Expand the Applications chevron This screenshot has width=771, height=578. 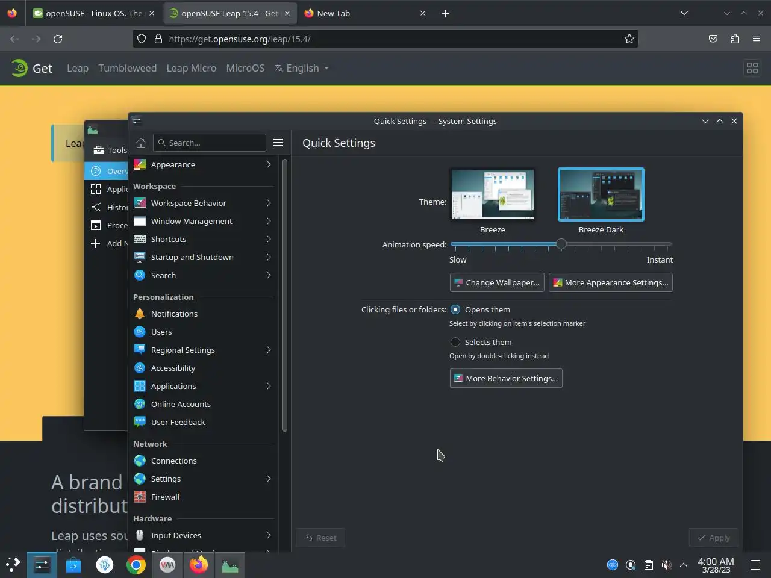(x=269, y=386)
